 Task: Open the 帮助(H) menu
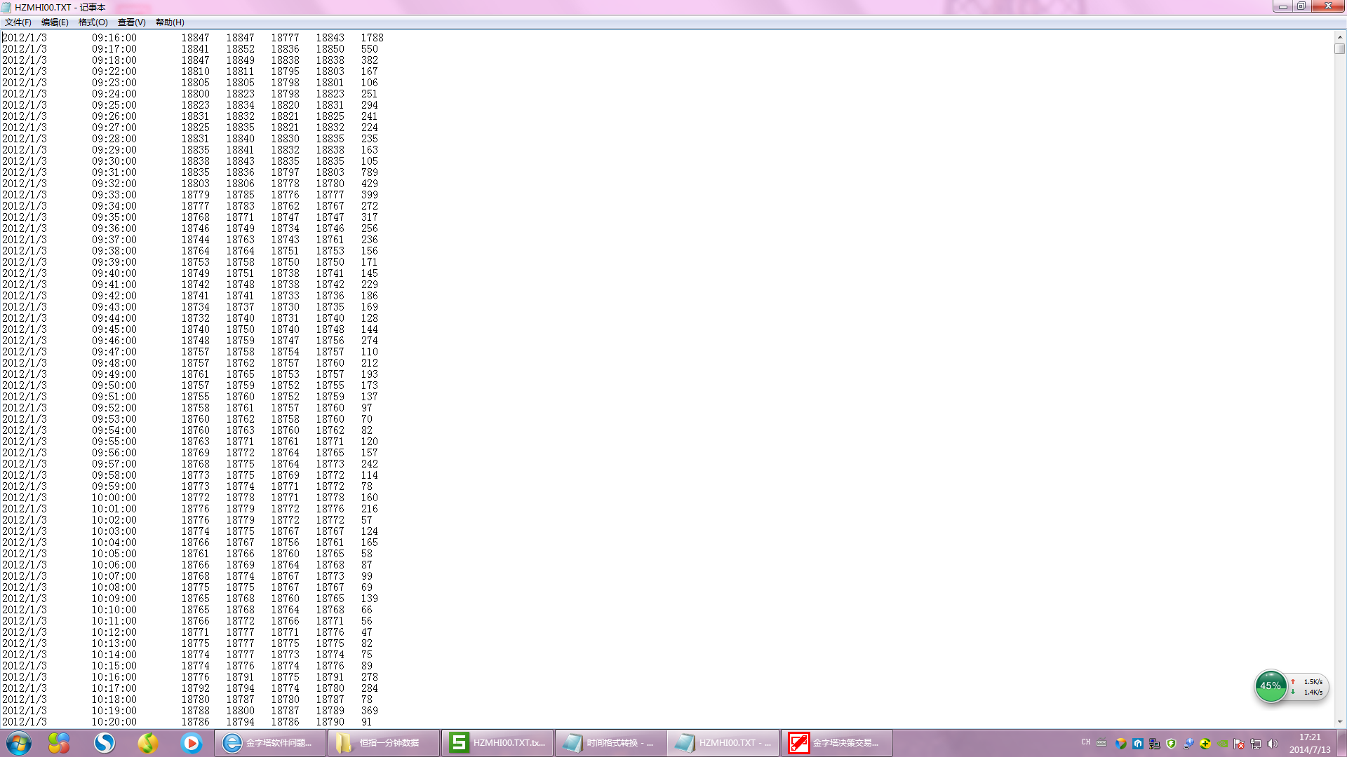pyautogui.click(x=170, y=22)
